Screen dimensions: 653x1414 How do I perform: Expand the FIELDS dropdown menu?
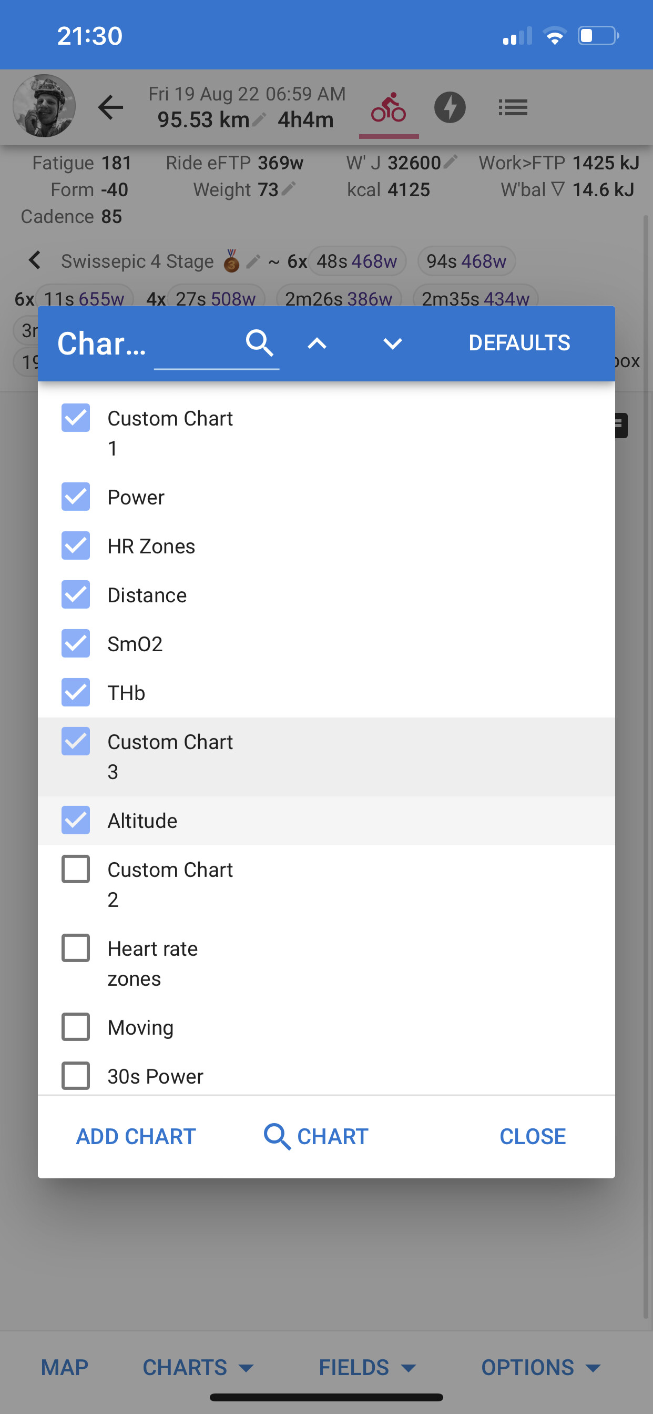click(367, 1367)
